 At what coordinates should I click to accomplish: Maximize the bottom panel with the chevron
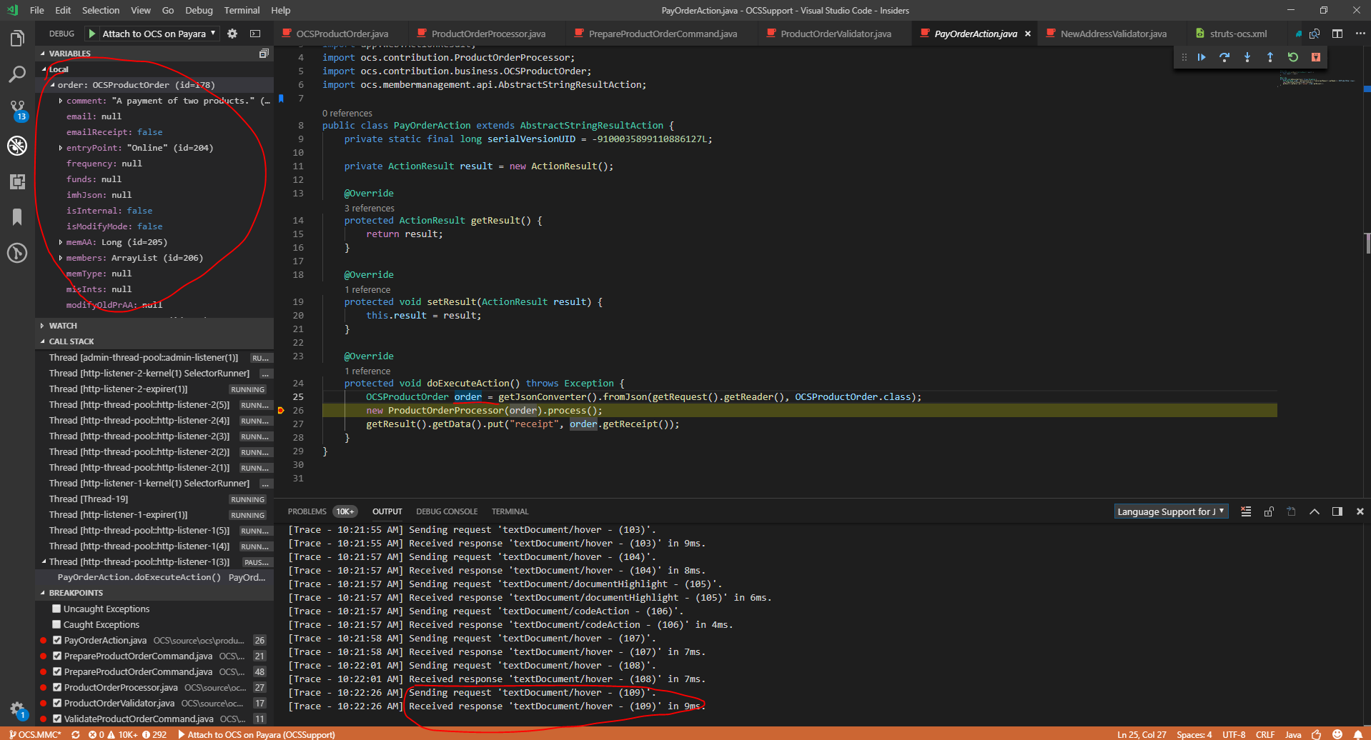(1315, 511)
